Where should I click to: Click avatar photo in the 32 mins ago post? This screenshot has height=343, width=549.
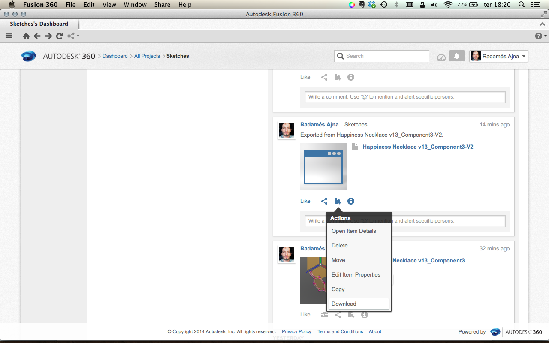tap(287, 254)
